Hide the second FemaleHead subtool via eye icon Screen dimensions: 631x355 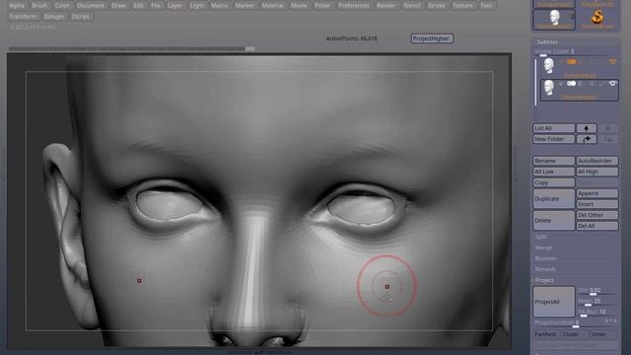612,84
